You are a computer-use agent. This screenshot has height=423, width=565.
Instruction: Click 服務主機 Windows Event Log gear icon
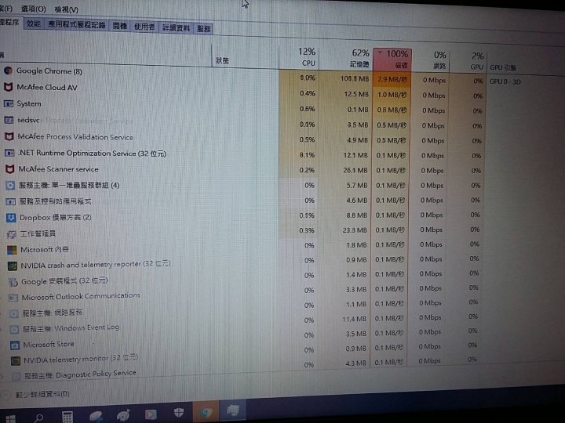click(14, 329)
